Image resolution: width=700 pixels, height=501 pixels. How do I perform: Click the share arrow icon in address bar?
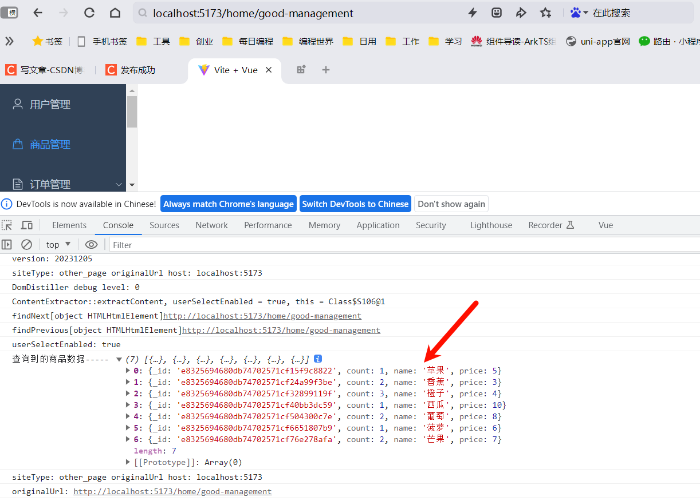pyautogui.click(x=521, y=13)
